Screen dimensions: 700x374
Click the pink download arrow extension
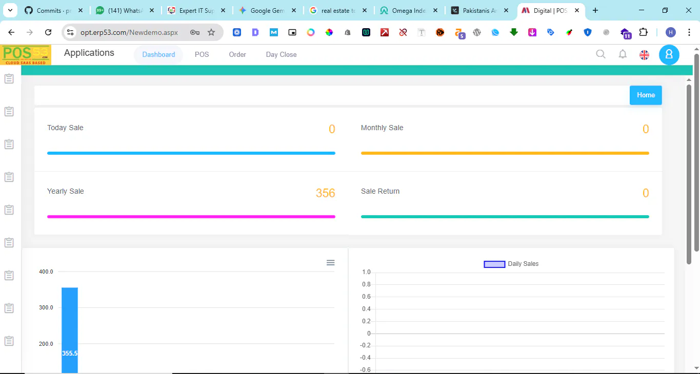tap(532, 32)
